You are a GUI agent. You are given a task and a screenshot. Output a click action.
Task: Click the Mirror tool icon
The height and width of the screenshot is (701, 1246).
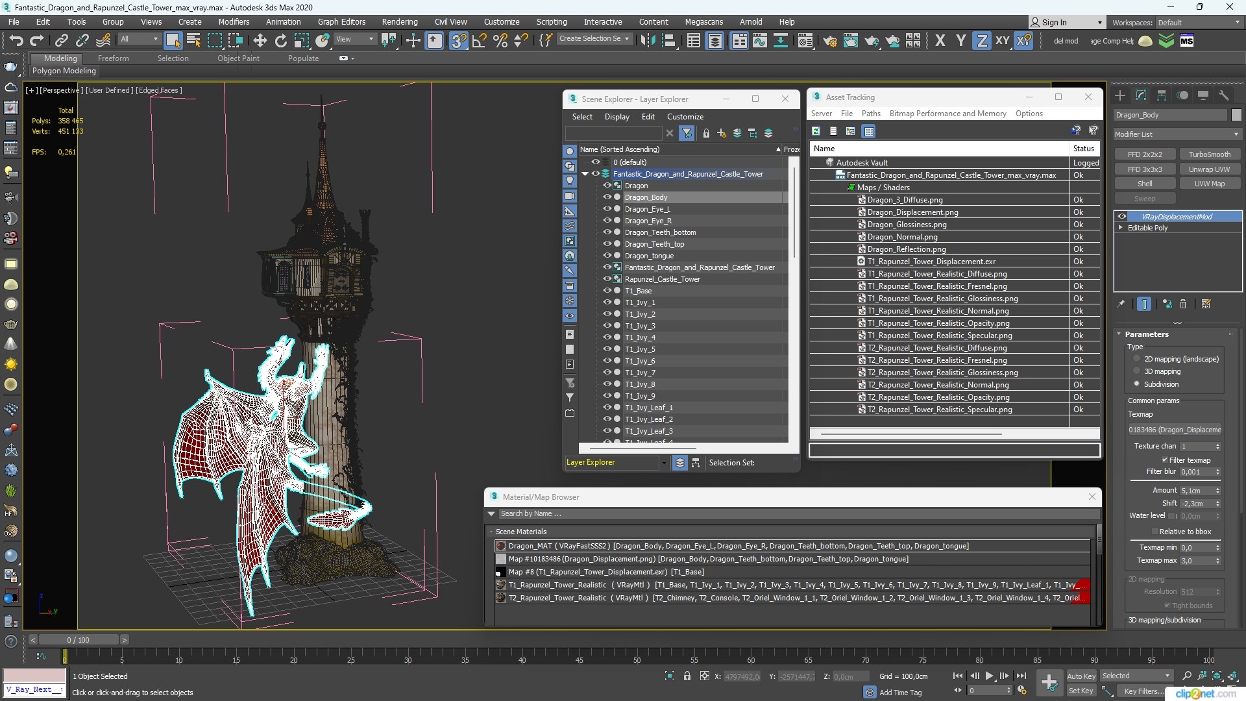[x=647, y=41]
